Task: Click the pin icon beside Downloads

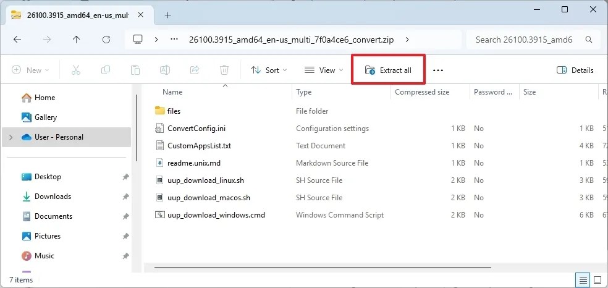Action: (x=125, y=197)
